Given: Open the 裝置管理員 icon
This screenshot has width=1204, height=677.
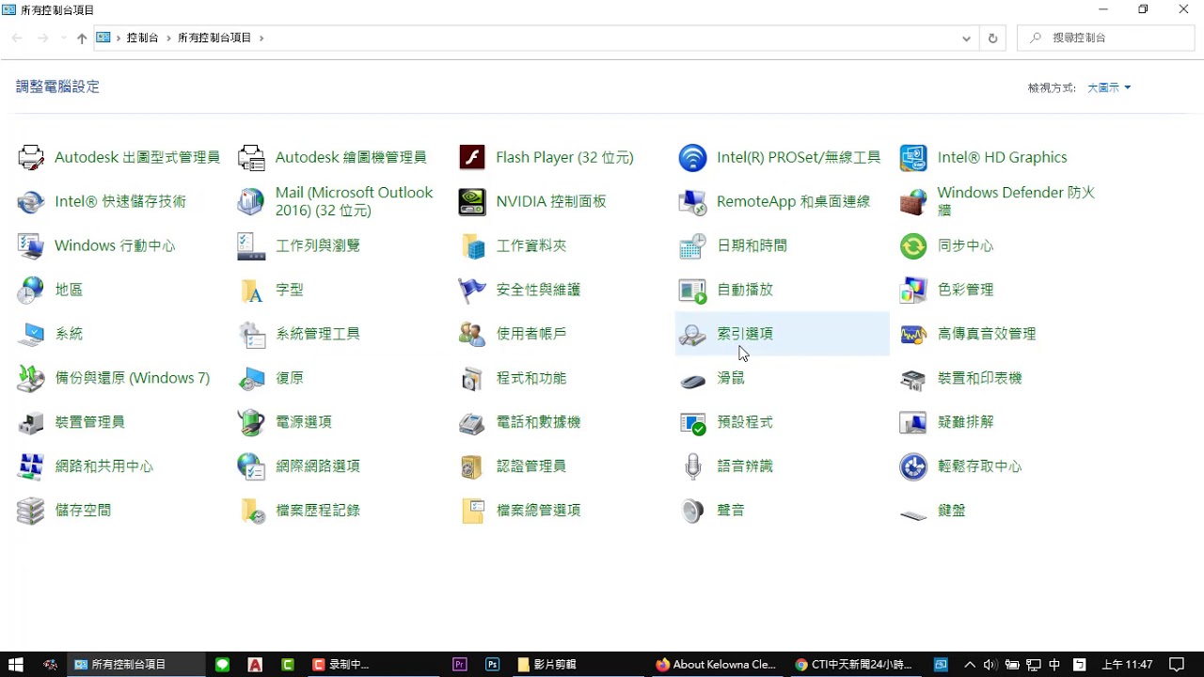Looking at the screenshot, I should 31,422.
